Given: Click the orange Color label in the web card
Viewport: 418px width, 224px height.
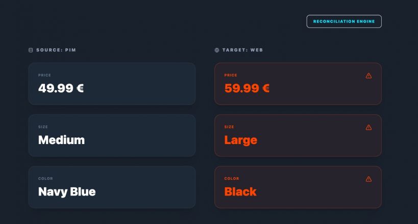Looking at the screenshot, I should pyautogui.click(x=232, y=179).
